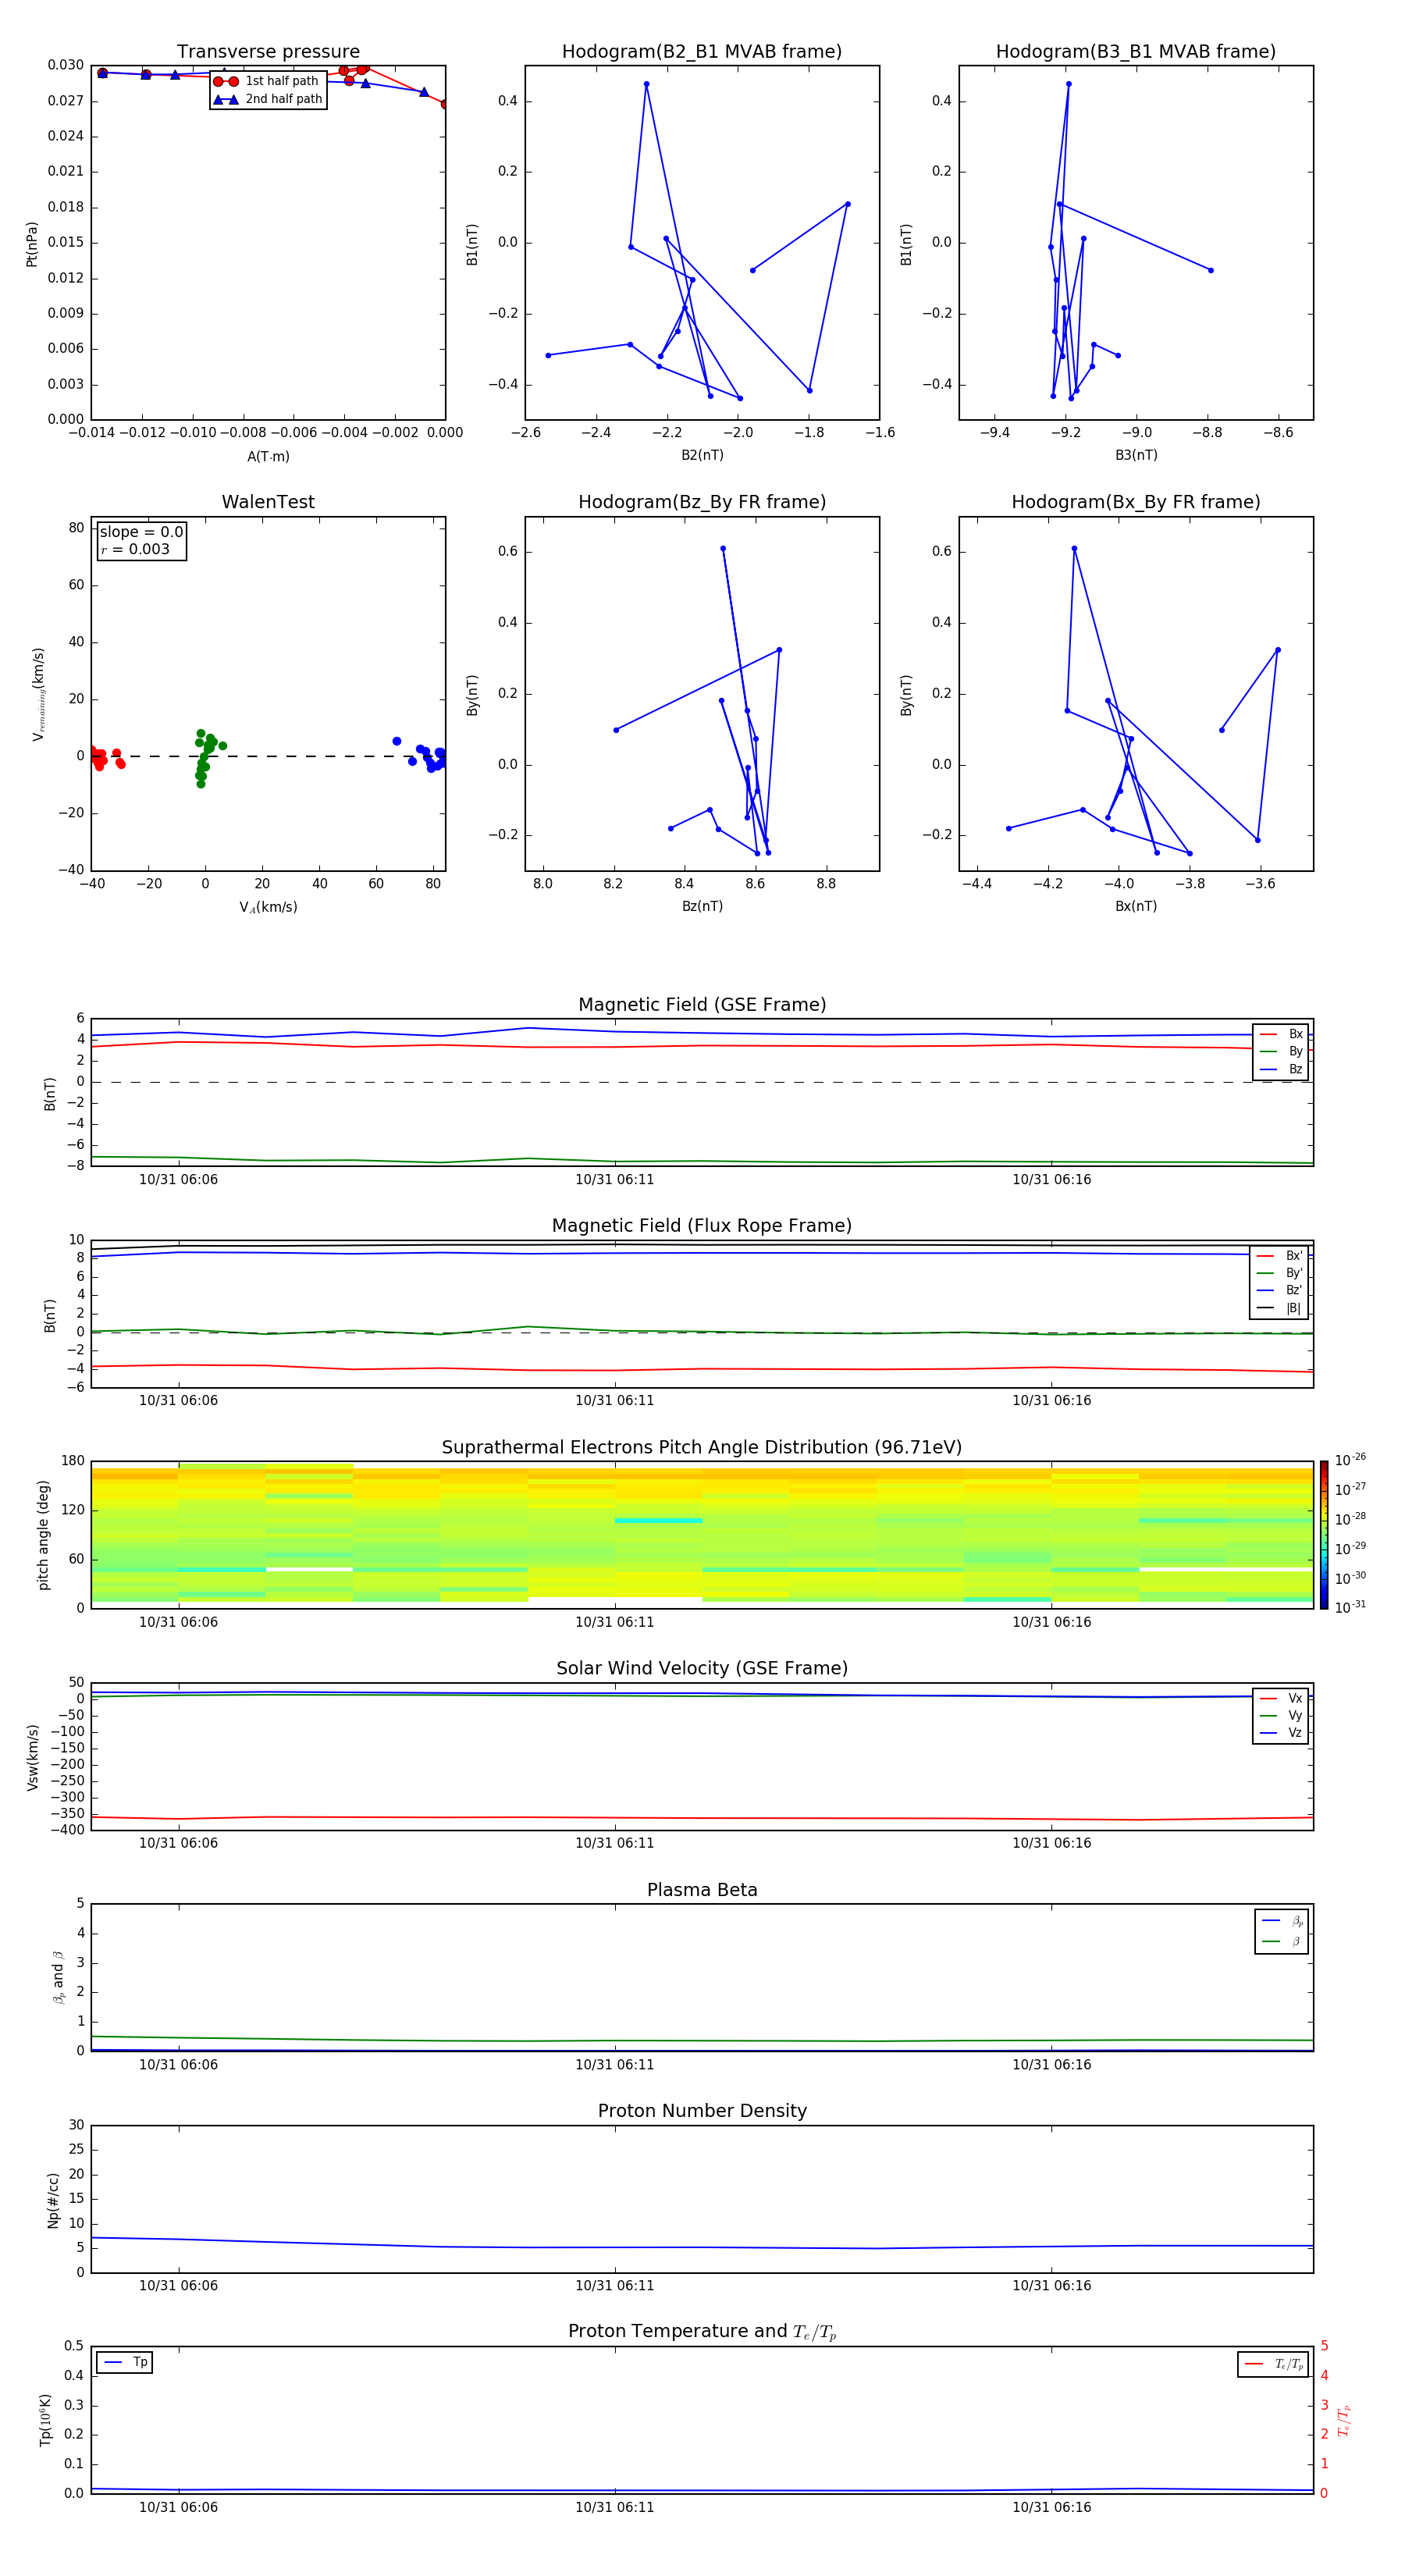Select Bx' in Flux Rope legend
The image size is (1405, 2576).
click(1280, 1256)
